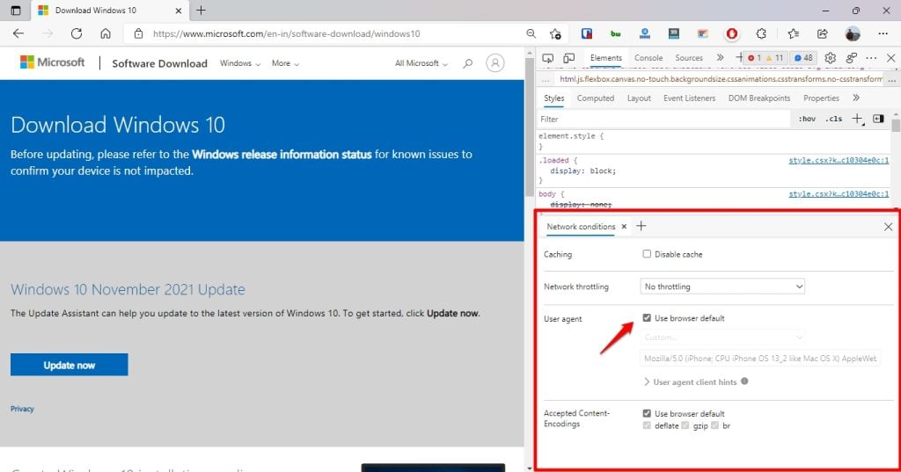901x472 pixels.
Task: Click the DevTools errors count badge
Action: click(754, 58)
